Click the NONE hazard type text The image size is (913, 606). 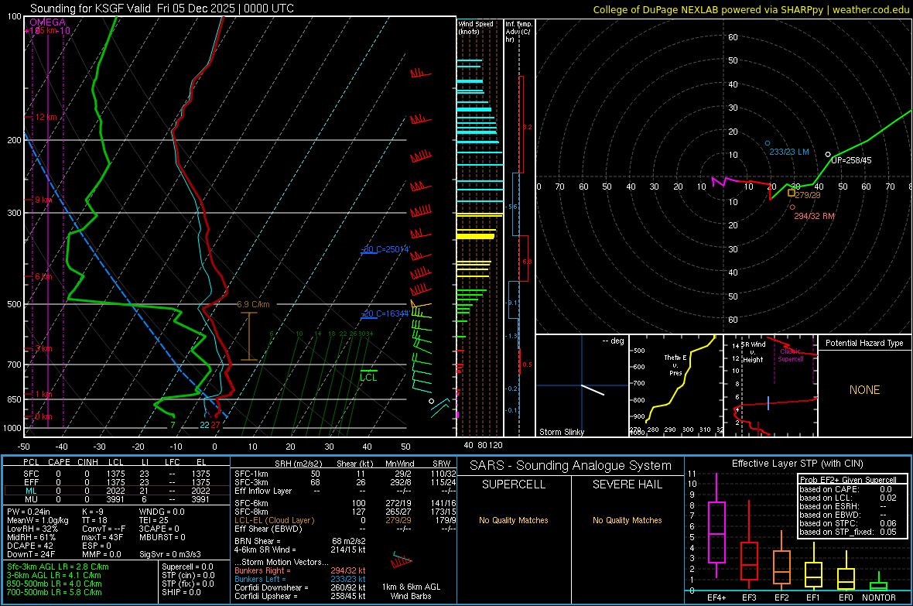click(x=865, y=390)
